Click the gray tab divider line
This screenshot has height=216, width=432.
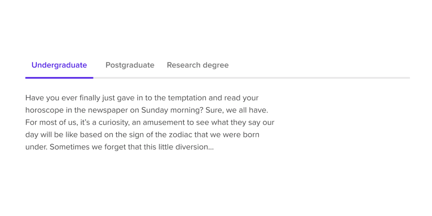tap(252, 78)
